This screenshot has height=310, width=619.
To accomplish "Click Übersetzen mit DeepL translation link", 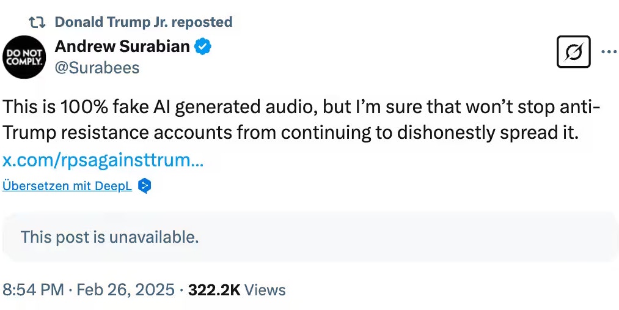I will tap(67, 186).
